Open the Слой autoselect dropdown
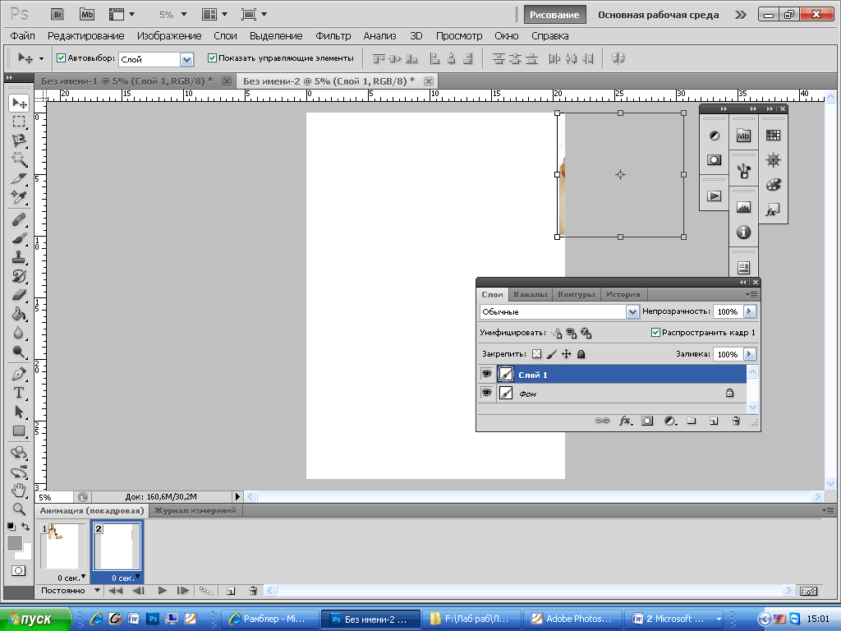841x631 pixels. point(186,59)
